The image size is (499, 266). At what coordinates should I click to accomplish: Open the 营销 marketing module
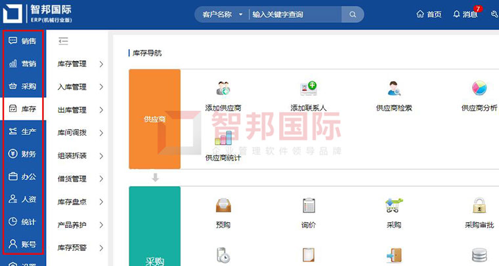[22, 64]
